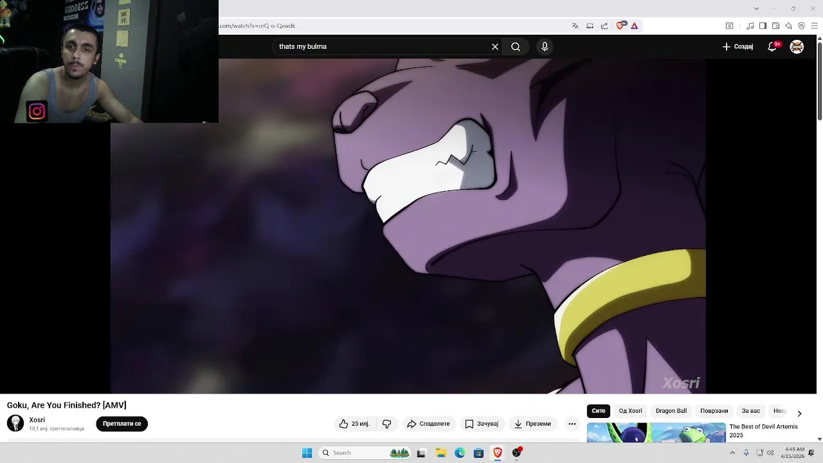Click the scrollbar down arrow
The height and width of the screenshot is (463, 823).
(x=819, y=439)
